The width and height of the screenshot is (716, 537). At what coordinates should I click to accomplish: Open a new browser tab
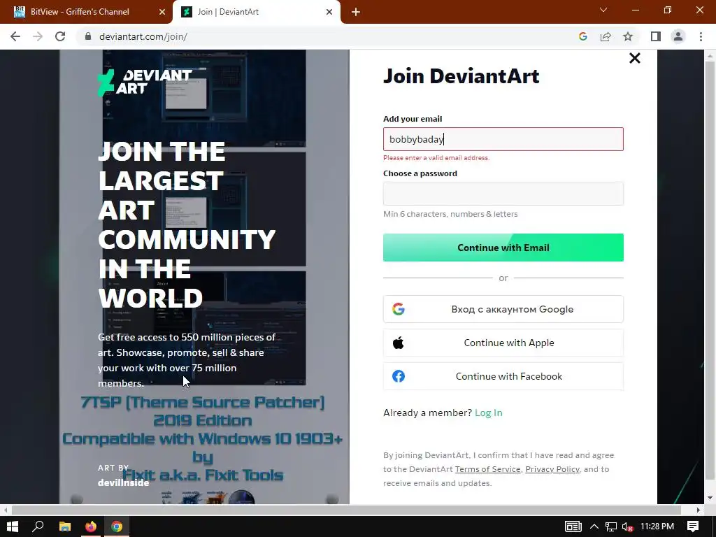tap(356, 13)
